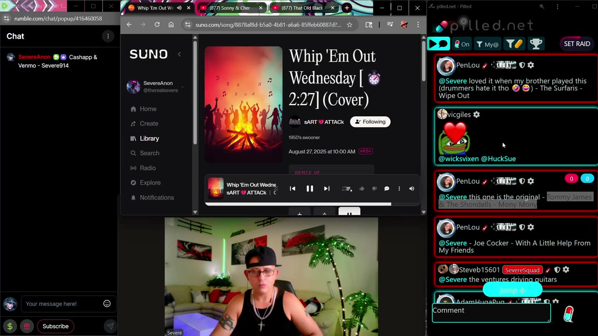Screen dimensions: 598x336
Task: Open more options in the Suno player bar
Action: [x=399, y=189]
